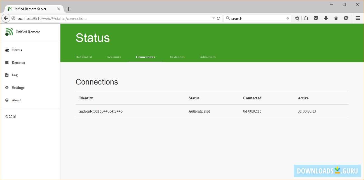
Task: Click the Unified Remote logo icon in sidebar
Action: click(x=9, y=32)
